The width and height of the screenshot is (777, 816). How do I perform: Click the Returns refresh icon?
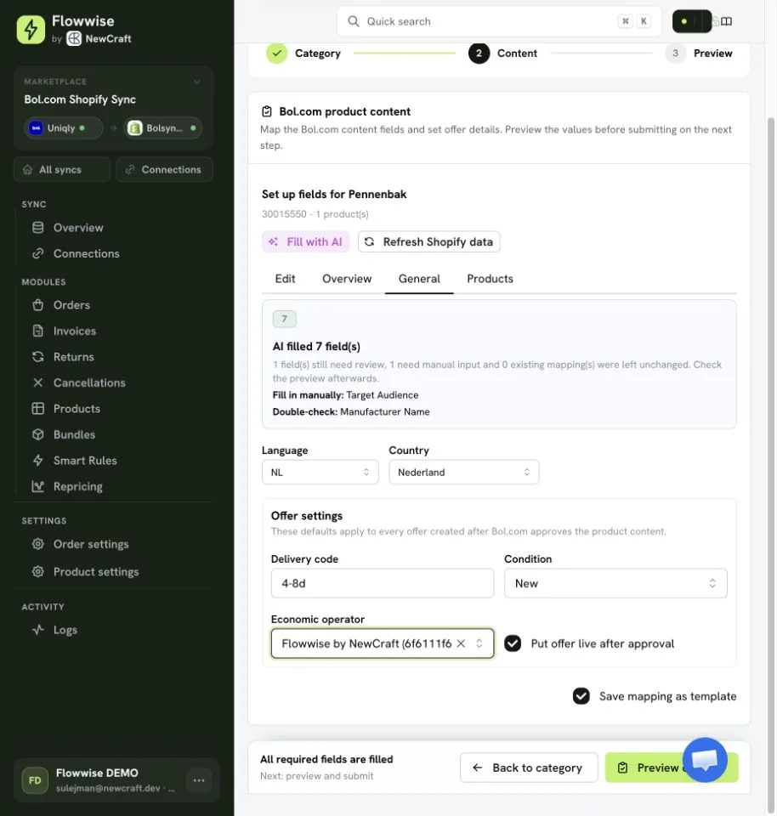pos(38,357)
